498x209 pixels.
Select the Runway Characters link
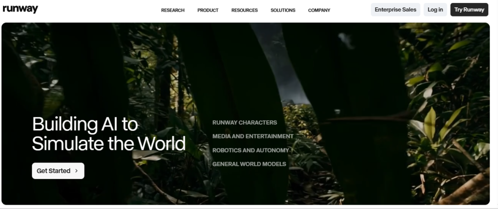point(245,123)
